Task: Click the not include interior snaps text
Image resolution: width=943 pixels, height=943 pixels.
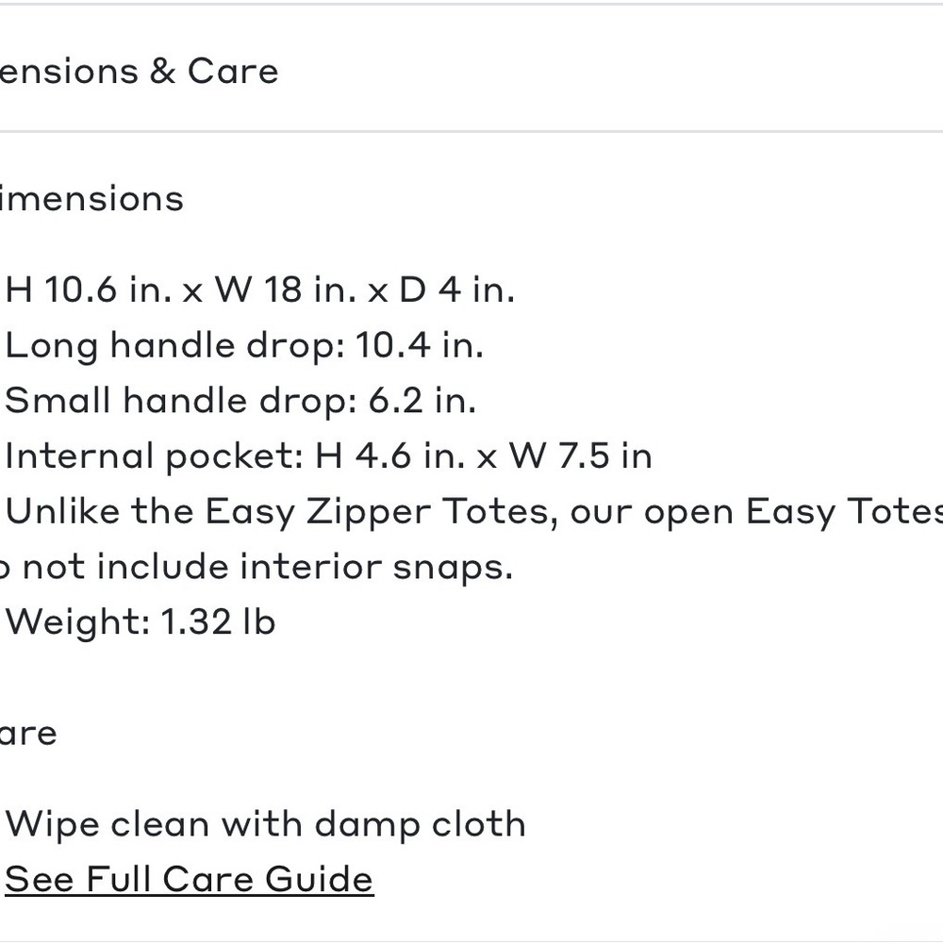Action: (268, 567)
